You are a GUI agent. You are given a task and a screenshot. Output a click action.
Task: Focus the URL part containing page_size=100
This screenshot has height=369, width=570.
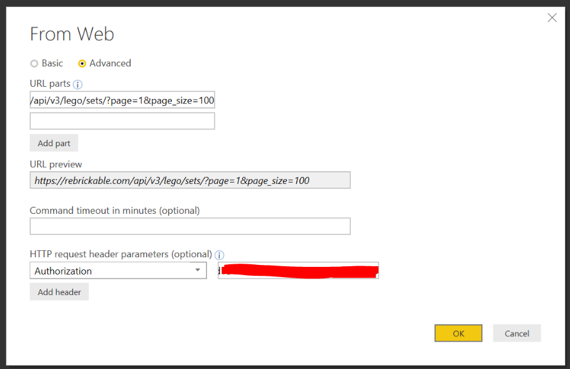click(121, 100)
